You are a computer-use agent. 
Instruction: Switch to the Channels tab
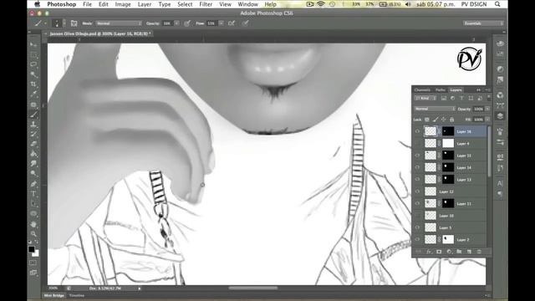pyautogui.click(x=422, y=89)
